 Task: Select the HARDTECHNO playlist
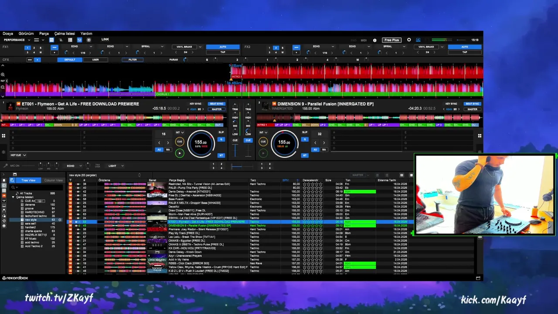34,212
